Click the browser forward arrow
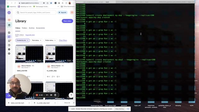This screenshot has width=199, height=112. [x=12, y=3]
